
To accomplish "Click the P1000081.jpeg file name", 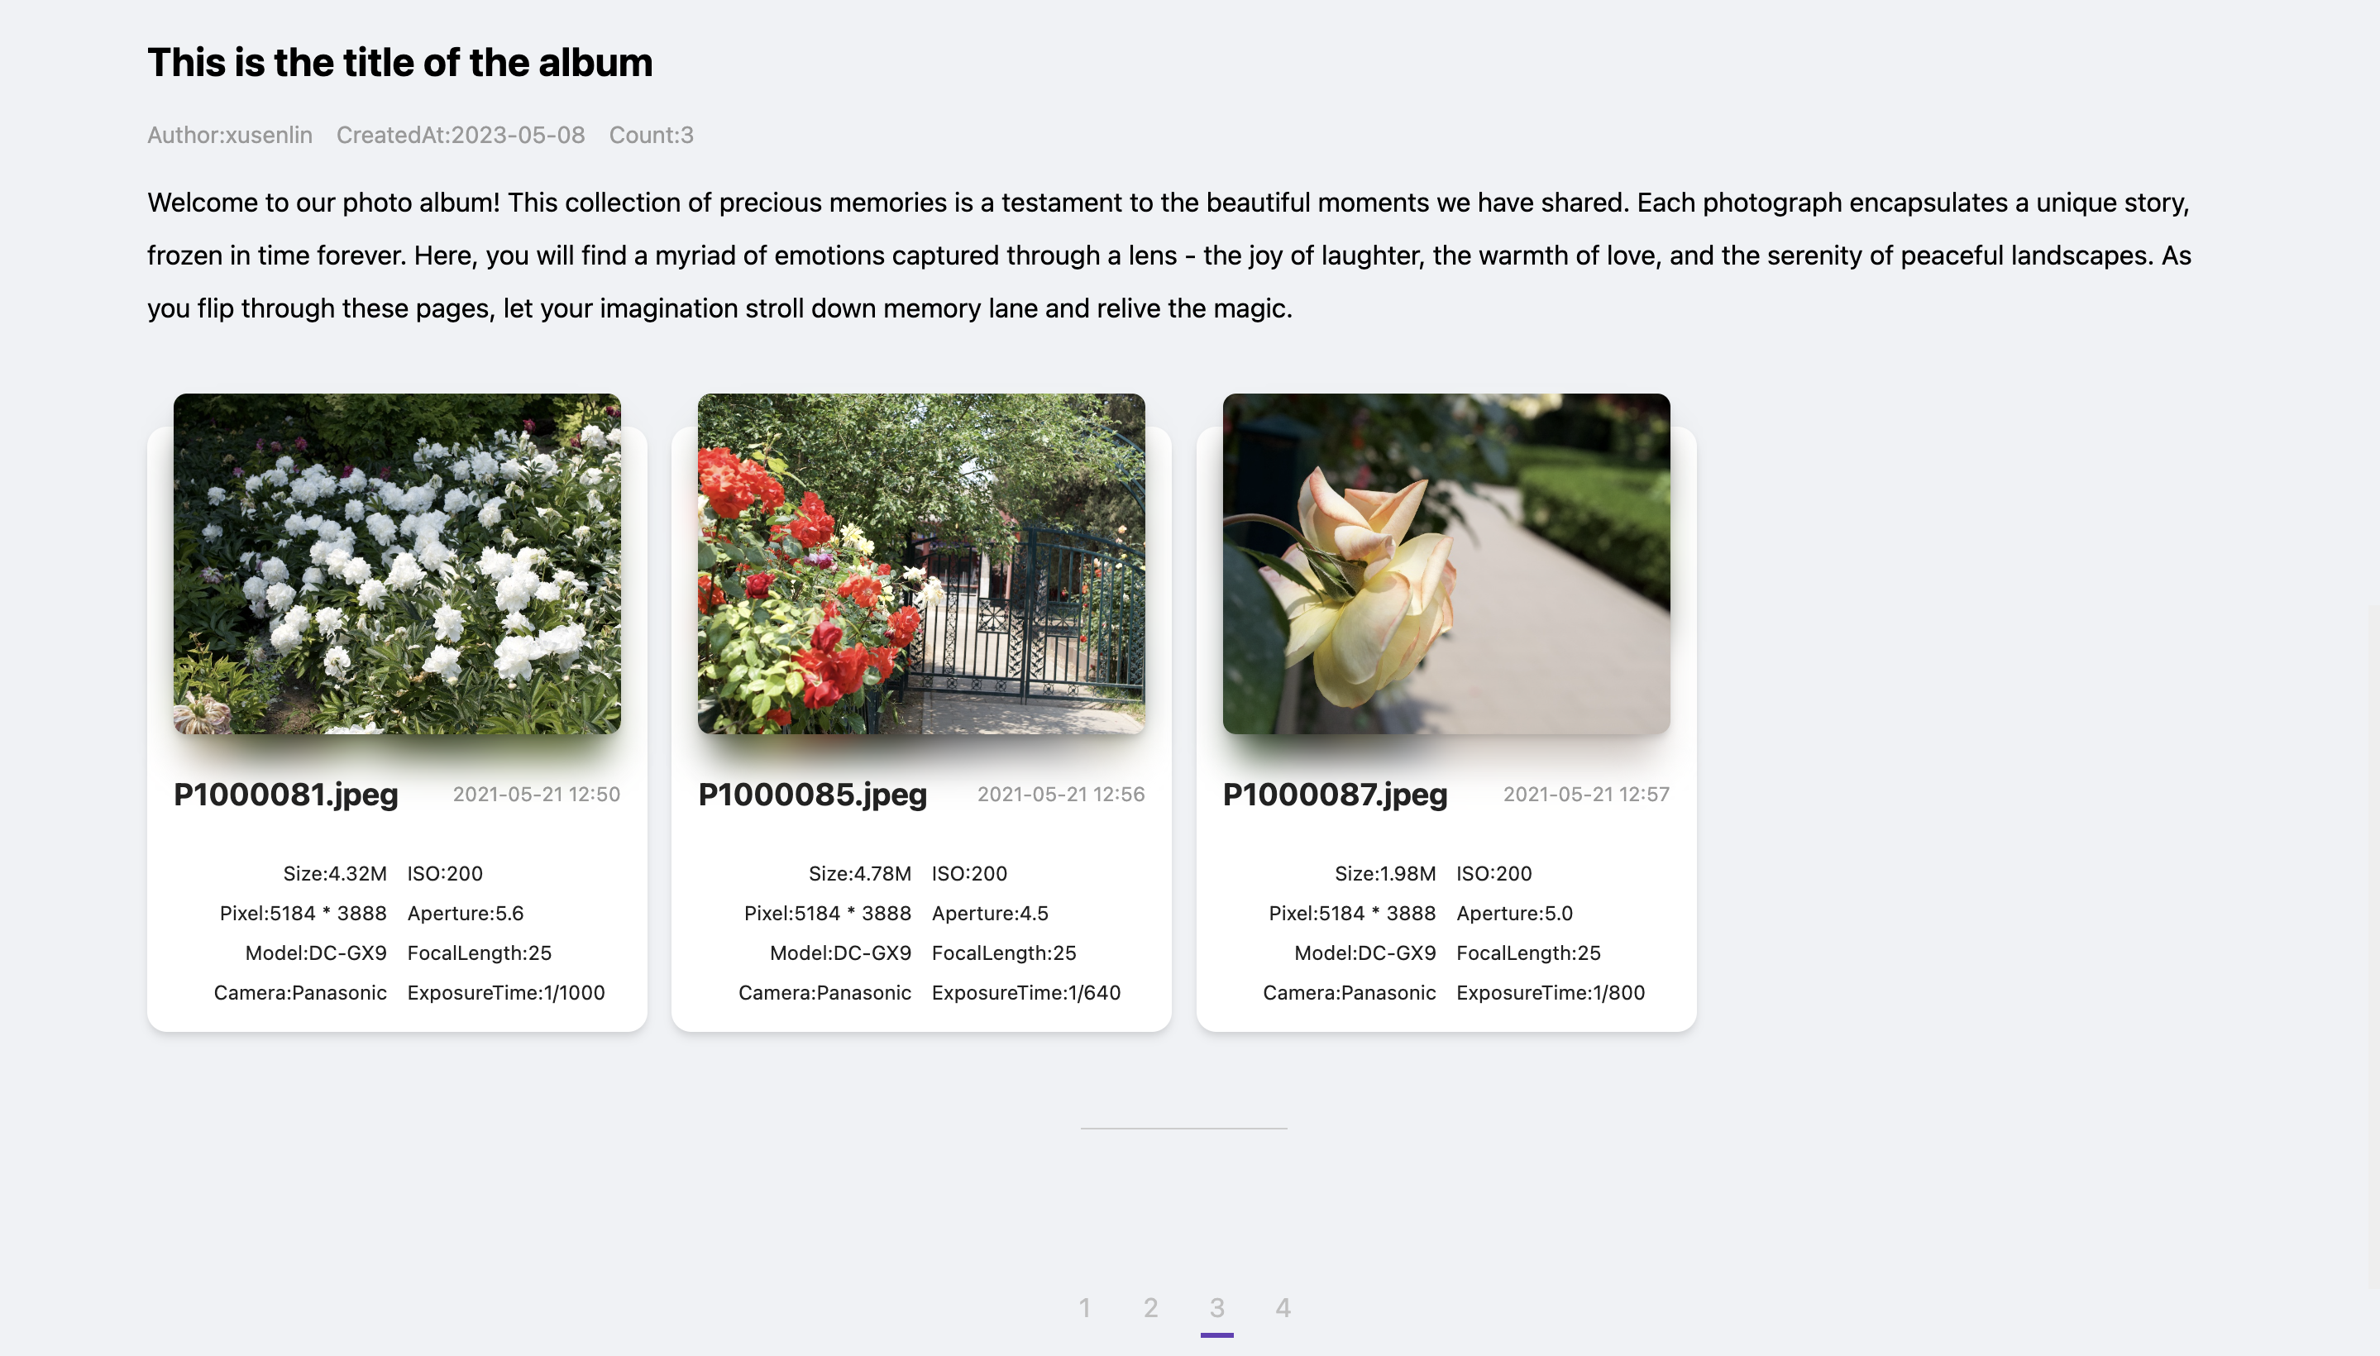I will [286, 795].
